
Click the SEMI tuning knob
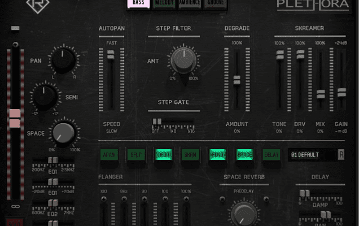tap(45, 97)
